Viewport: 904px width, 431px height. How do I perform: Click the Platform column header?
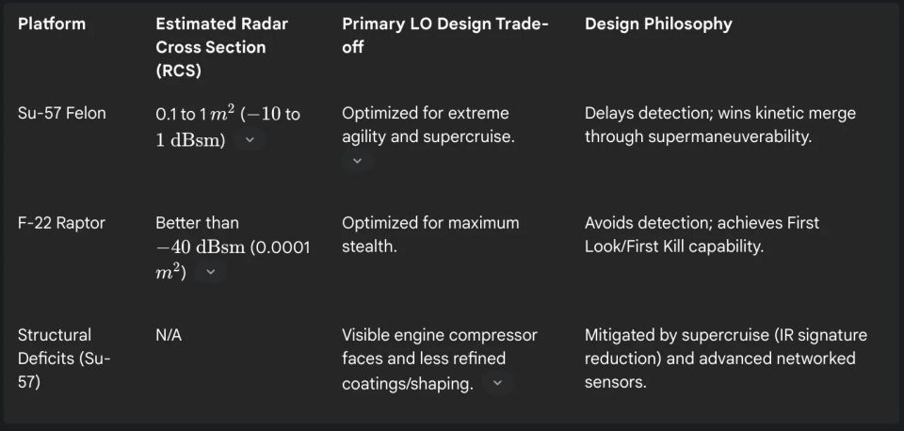click(52, 24)
